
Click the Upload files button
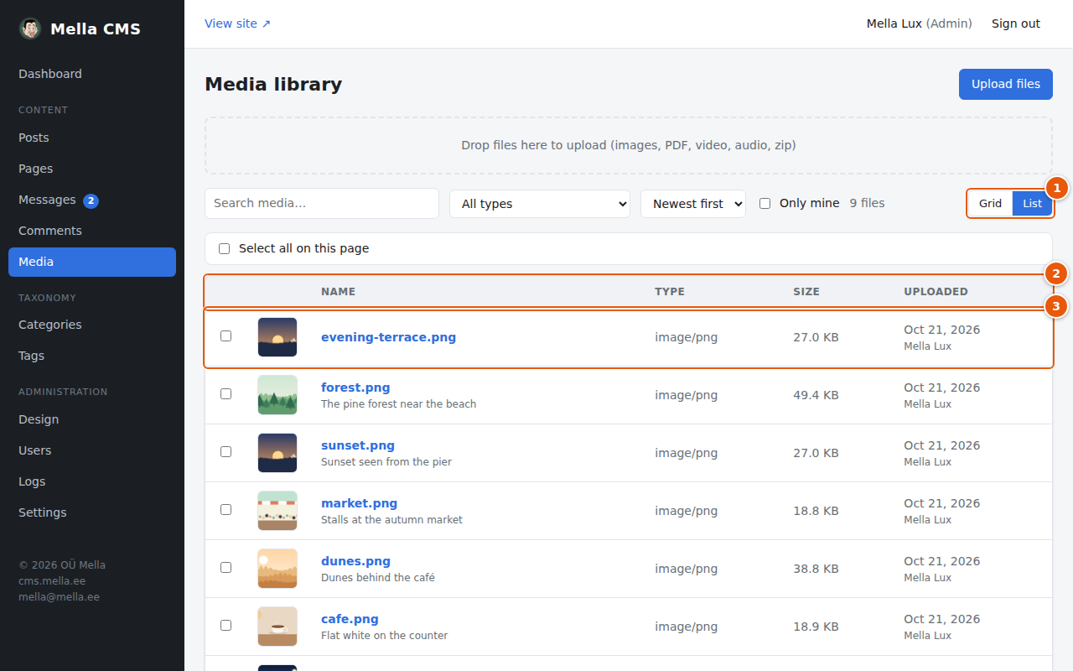pyautogui.click(x=1006, y=84)
